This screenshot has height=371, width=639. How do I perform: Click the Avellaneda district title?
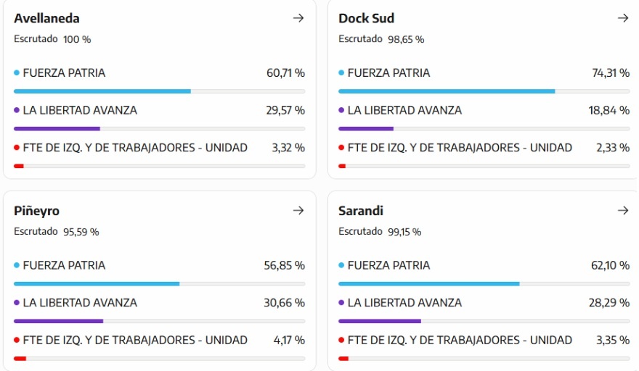click(x=46, y=18)
